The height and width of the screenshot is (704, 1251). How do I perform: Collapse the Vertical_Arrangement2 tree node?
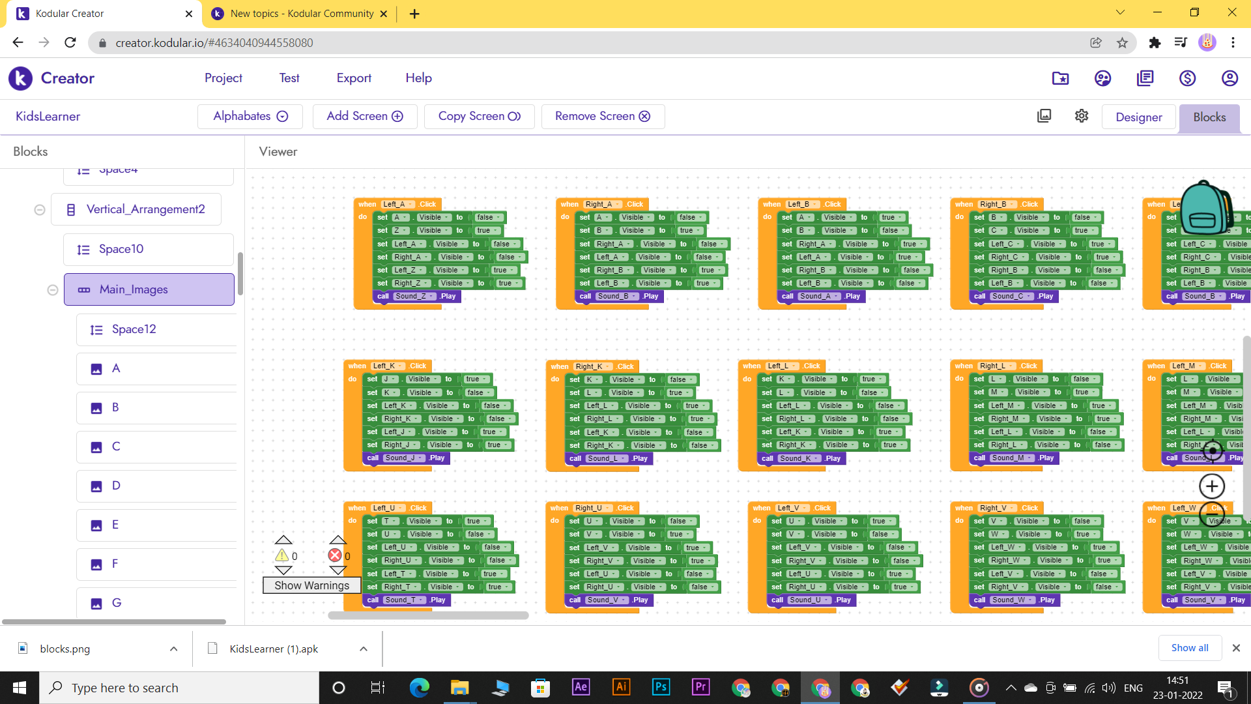(40, 210)
